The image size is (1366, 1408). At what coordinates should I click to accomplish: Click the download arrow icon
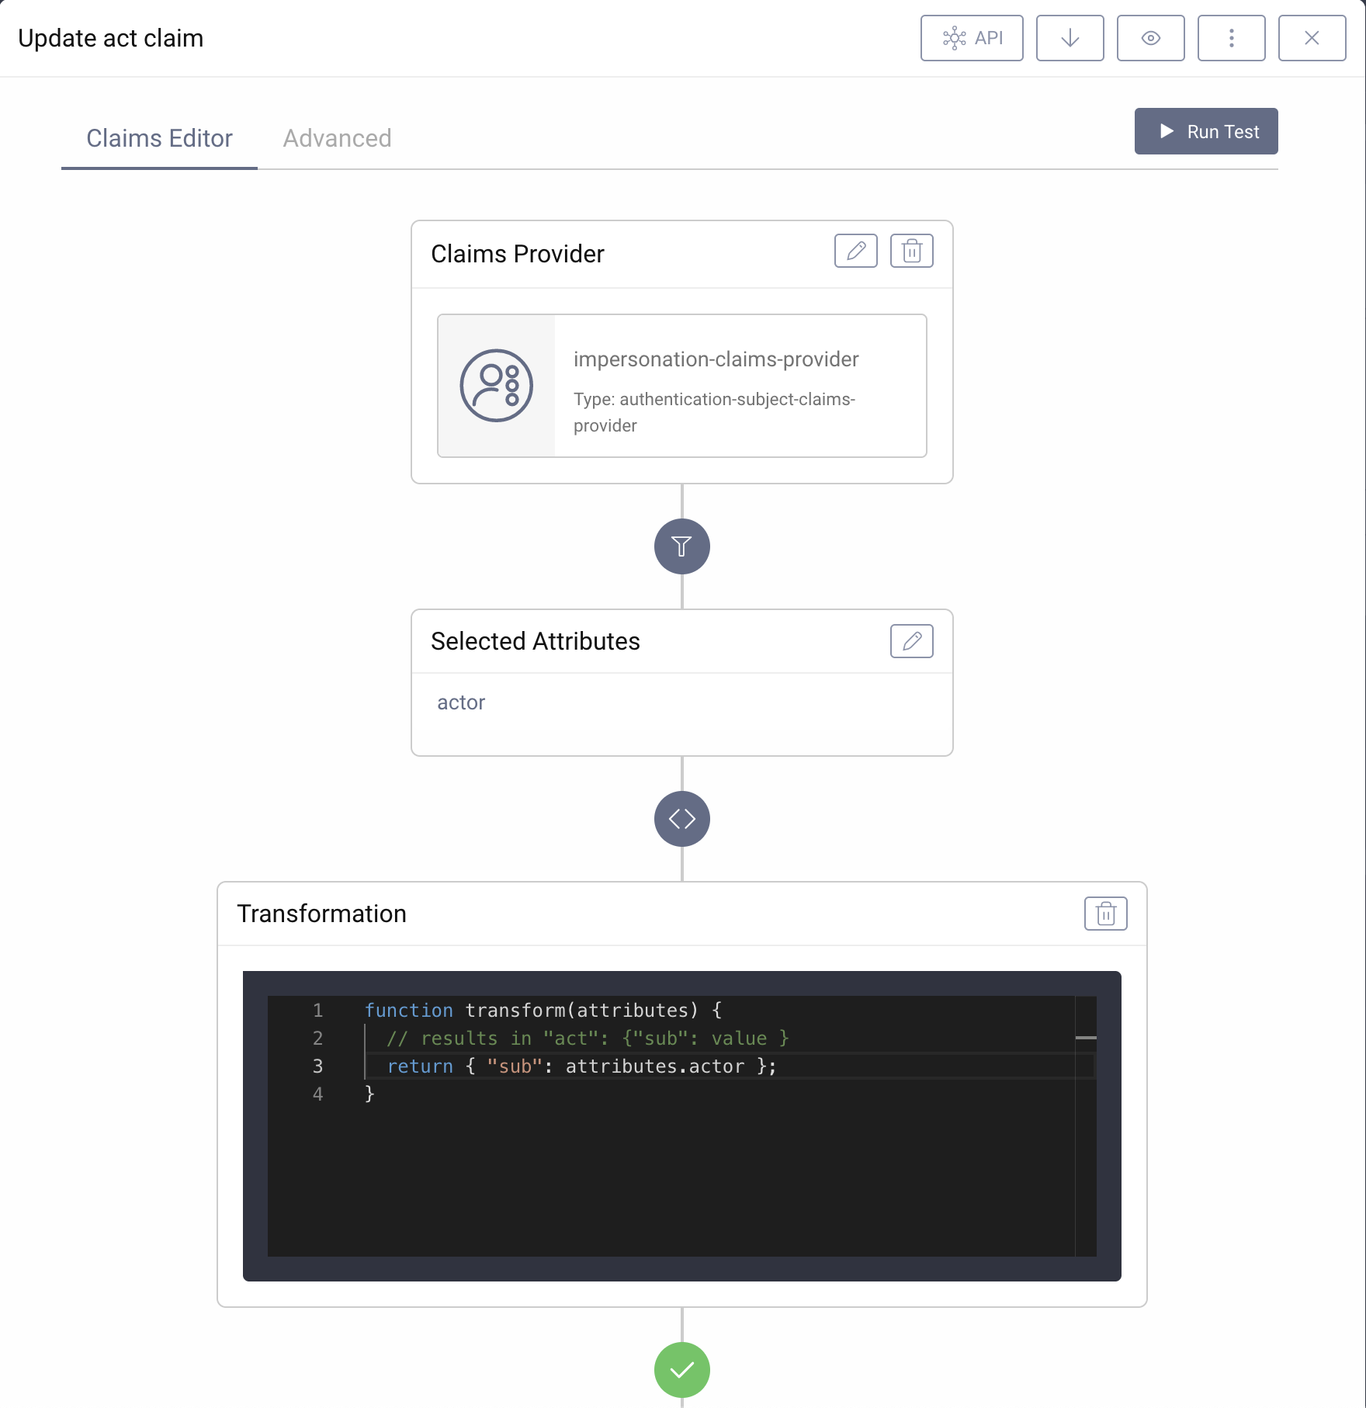1070,38
